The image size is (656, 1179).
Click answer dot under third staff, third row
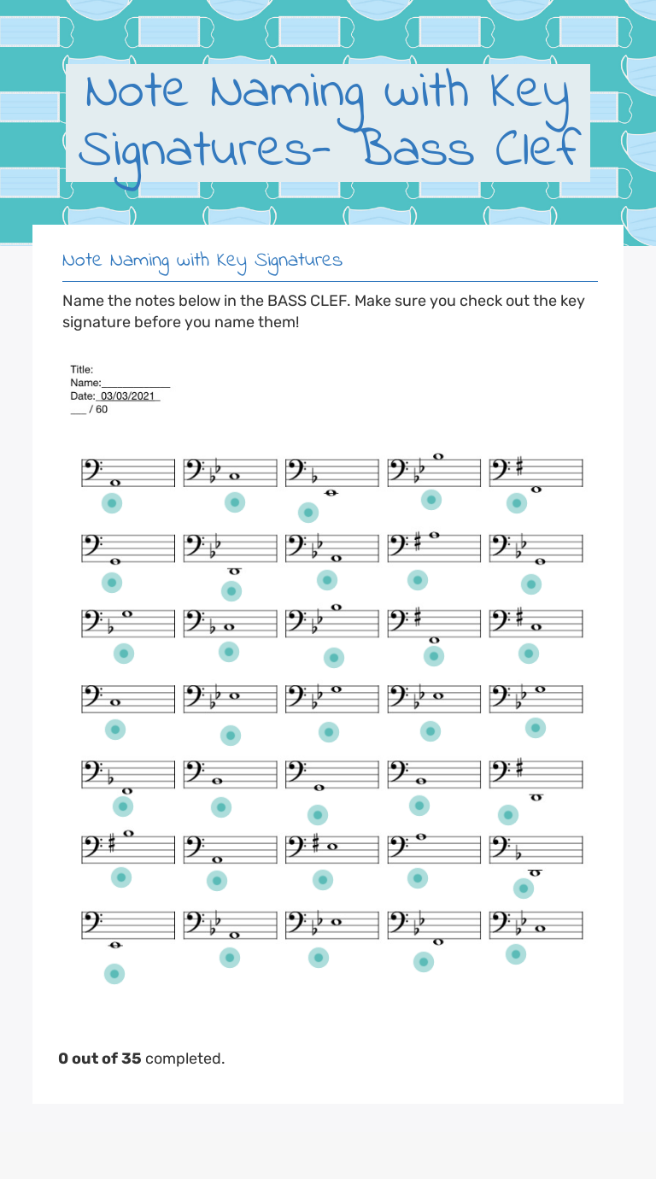tap(334, 658)
